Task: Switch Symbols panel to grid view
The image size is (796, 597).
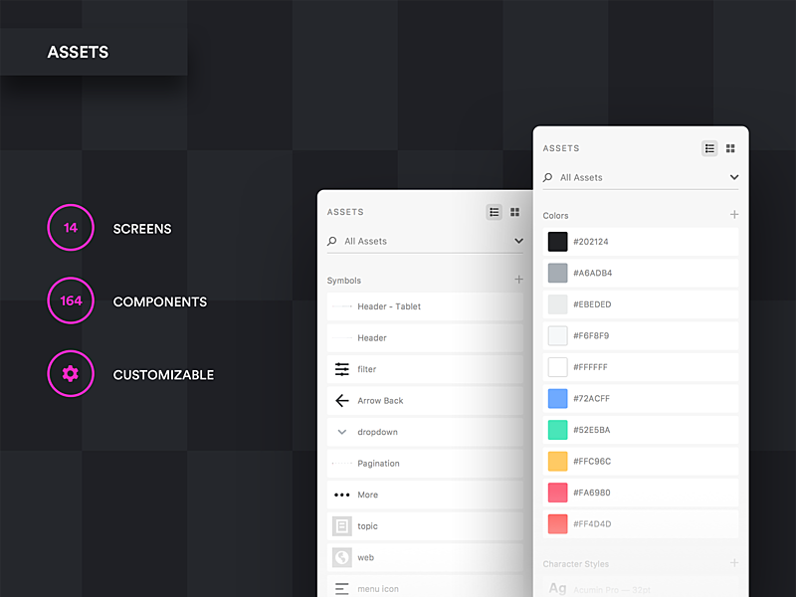Action: point(514,212)
